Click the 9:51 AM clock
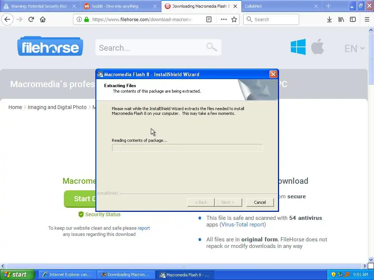This screenshot has width=374, height=280. point(360,275)
